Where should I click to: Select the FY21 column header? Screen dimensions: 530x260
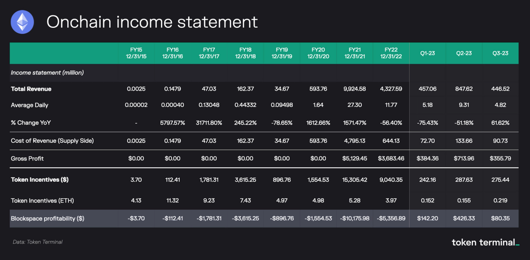pos(355,53)
